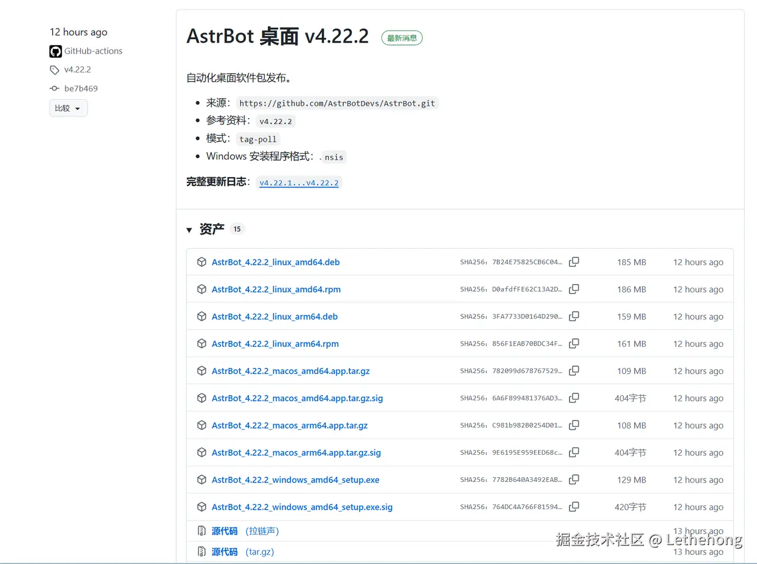Click the 最新消息 latest badge

pyautogui.click(x=402, y=38)
